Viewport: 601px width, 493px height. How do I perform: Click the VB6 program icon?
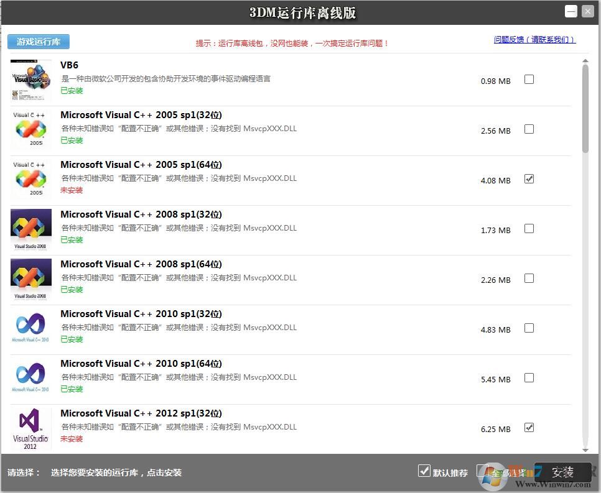point(30,80)
